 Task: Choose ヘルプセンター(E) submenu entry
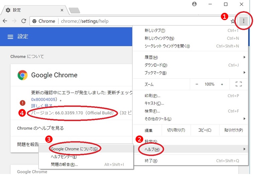click(86, 157)
